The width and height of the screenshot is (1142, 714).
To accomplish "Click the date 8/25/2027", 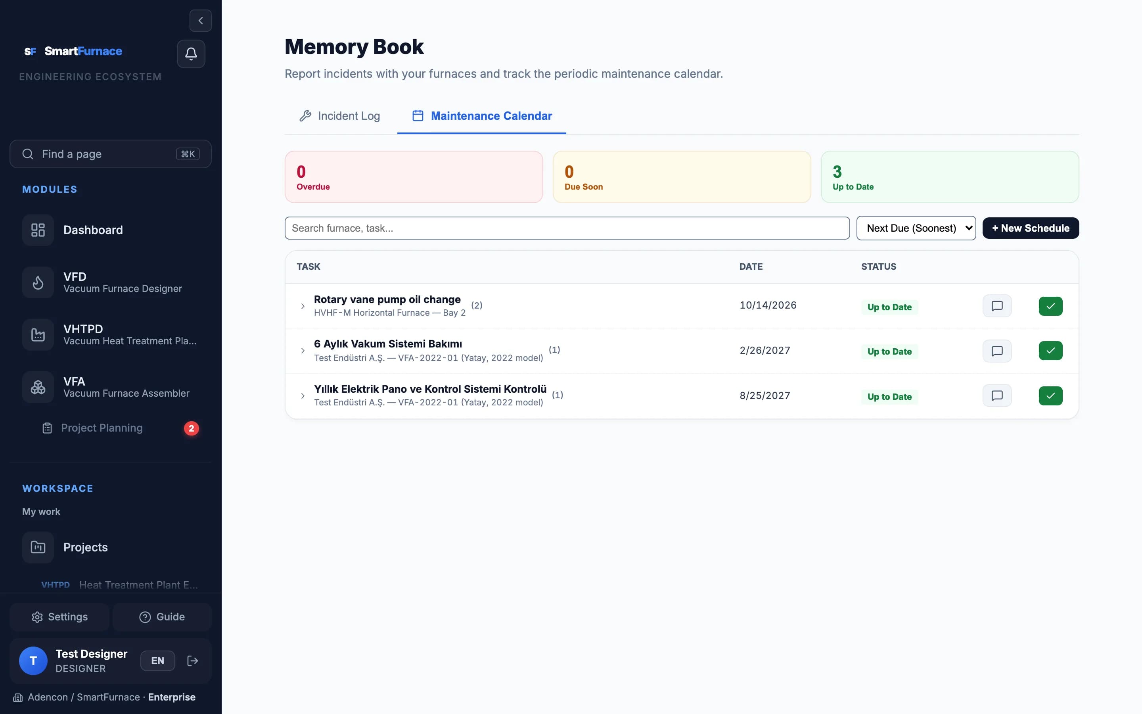I will coord(765,396).
